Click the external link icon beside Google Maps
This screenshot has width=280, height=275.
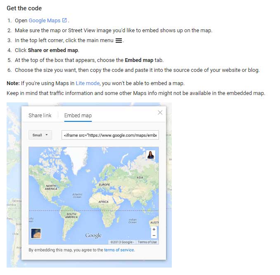click(64, 20)
